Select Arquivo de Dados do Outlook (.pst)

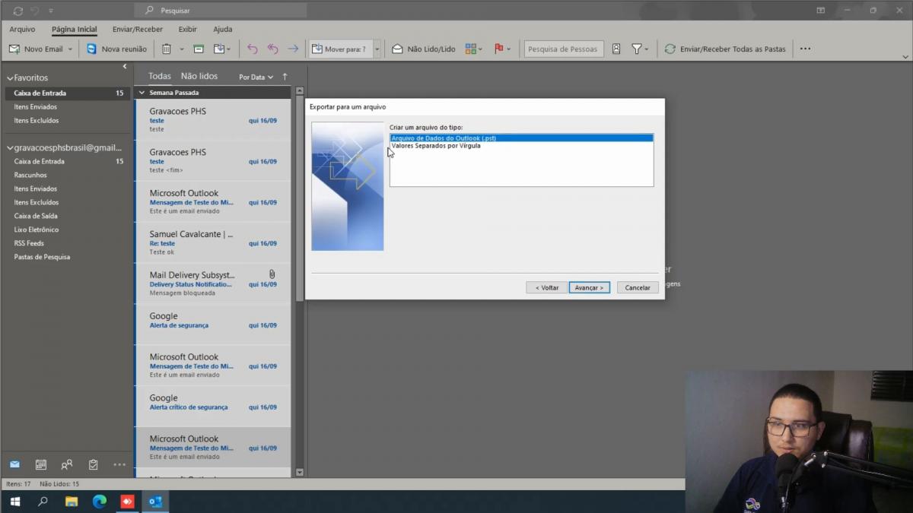click(521, 138)
